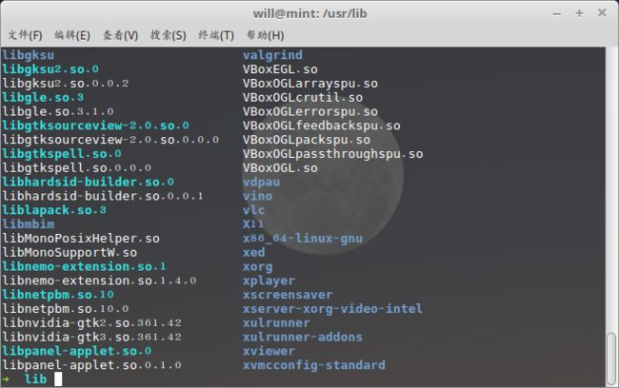Click the libpanel-applet.so.0.1.0 entry
619x388 pixels.
point(91,365)
